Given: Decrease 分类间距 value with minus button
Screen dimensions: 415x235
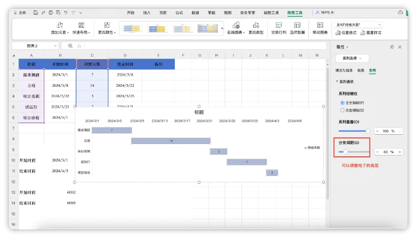Looking at the screenshot, I should point(377,152).
